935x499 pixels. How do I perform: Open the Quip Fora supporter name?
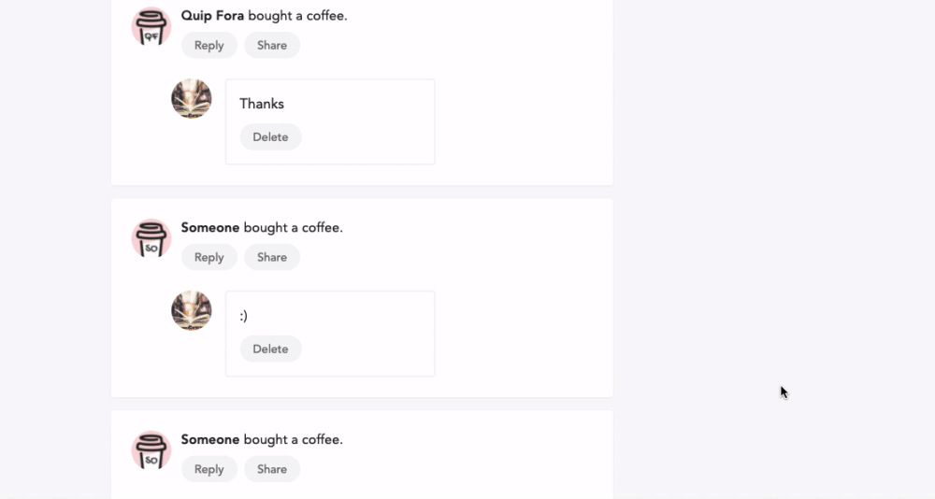[x=212, y=16]
